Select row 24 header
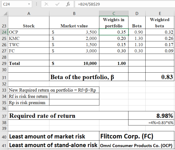The width and height of the screenshot is (175, 150). pos(4,32)
